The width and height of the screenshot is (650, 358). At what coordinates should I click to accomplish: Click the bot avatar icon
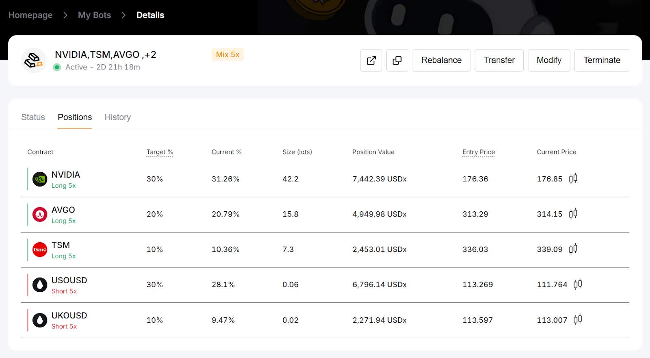(34, 61)
